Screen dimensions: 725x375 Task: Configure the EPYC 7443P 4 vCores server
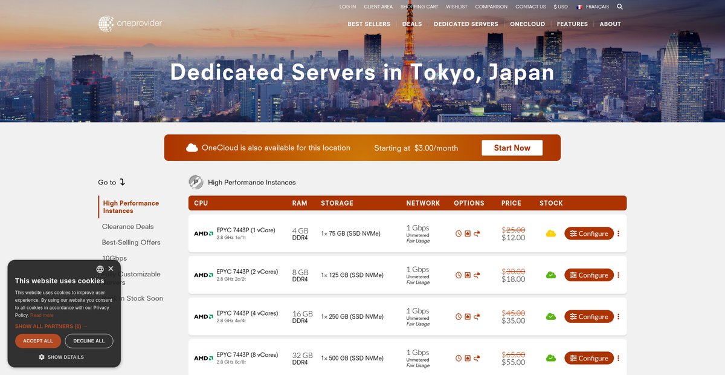click(x=589, y=316)
